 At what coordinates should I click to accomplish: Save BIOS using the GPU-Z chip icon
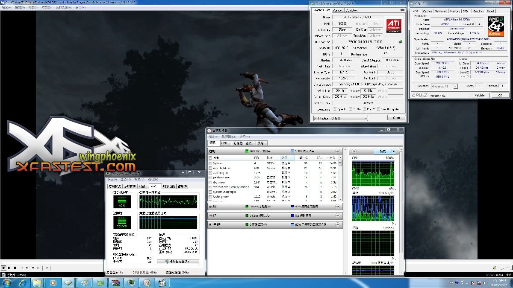tap(401, 42)
